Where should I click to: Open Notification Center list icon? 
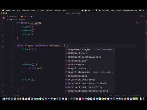click(x=143, y=10)
